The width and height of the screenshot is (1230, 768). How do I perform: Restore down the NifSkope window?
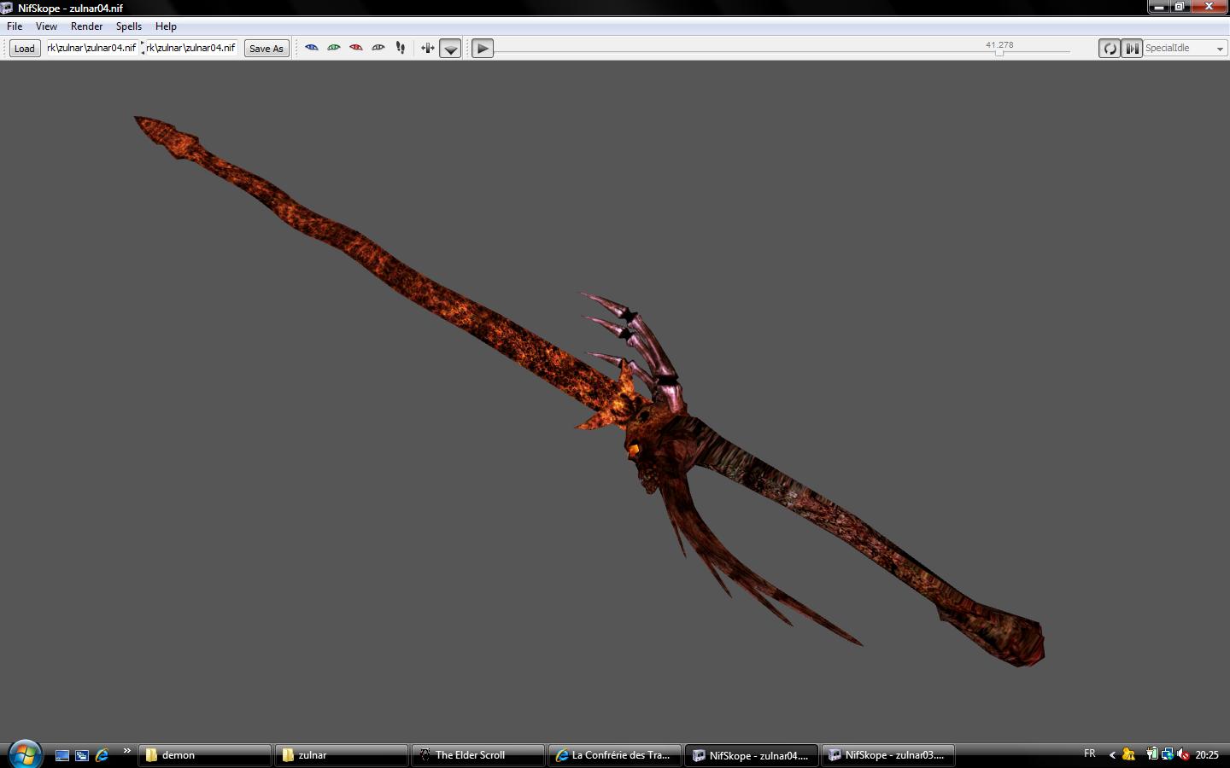(x=1180, y=6)
